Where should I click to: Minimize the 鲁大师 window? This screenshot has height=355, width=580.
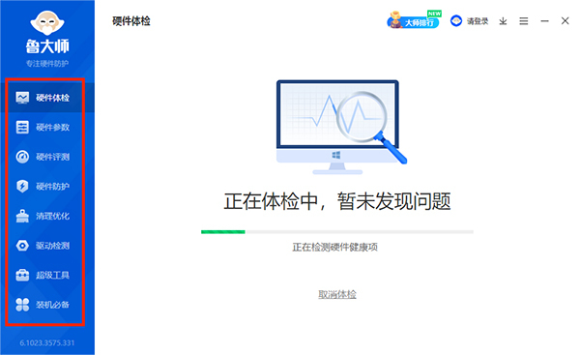pyautogui.click(x=544, y=21)
